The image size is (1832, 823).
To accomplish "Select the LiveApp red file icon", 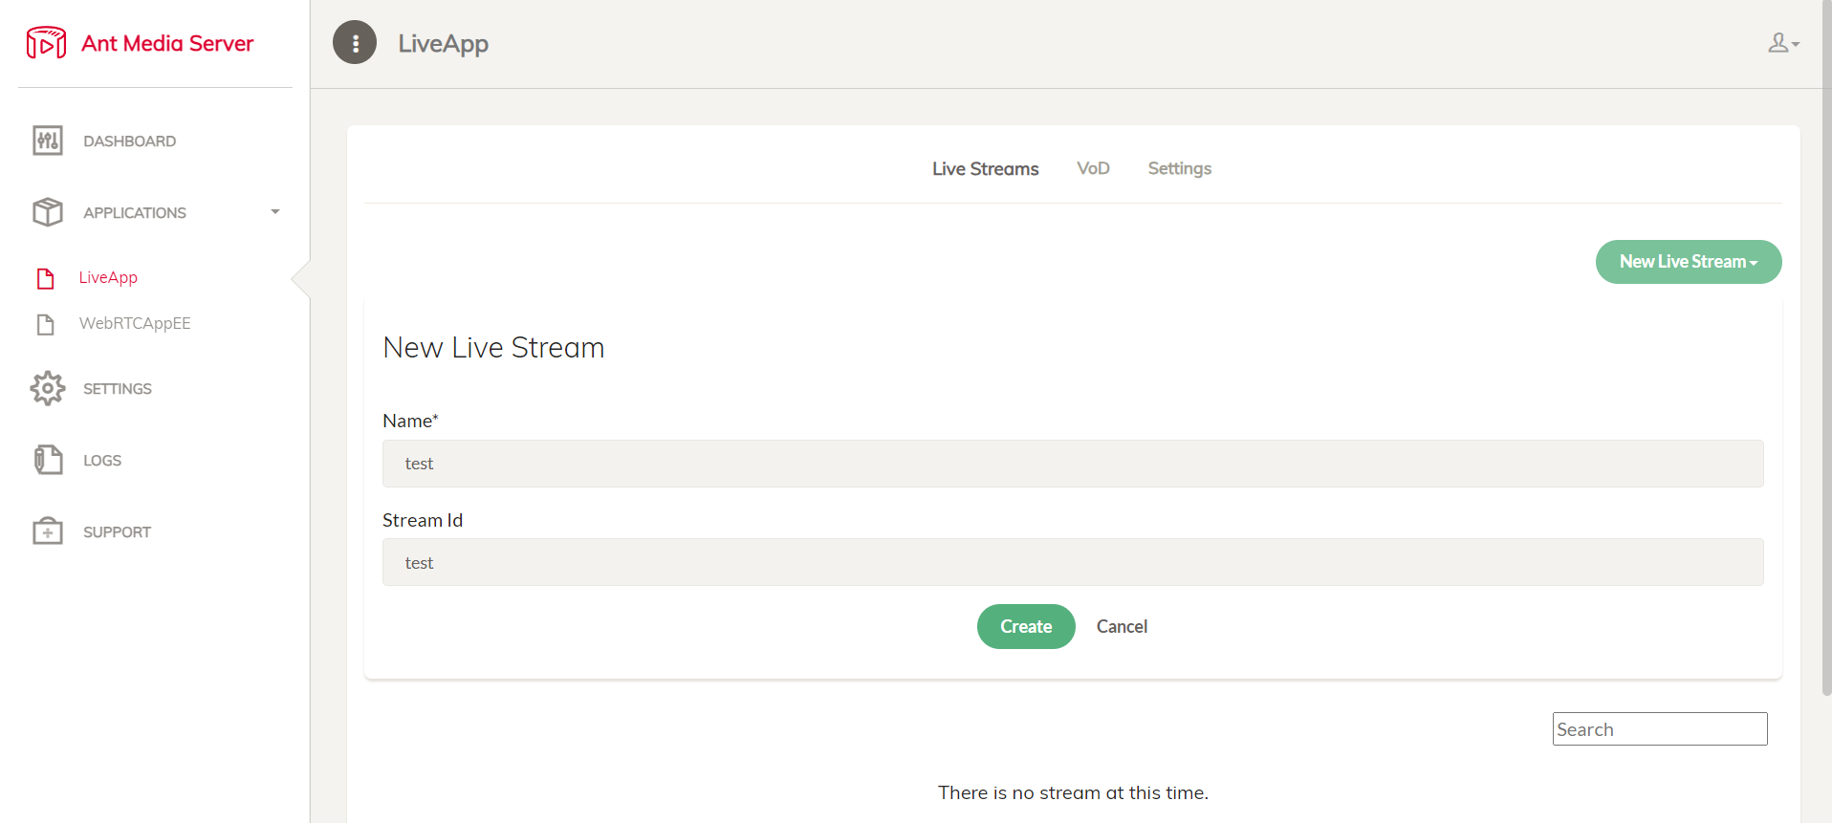I will [x=45, y=278].
